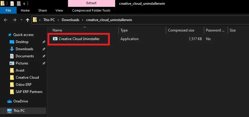The image size is (249, 117).
Task: Expand the chevron after This PC in address bar
Action: click(58, 20)
